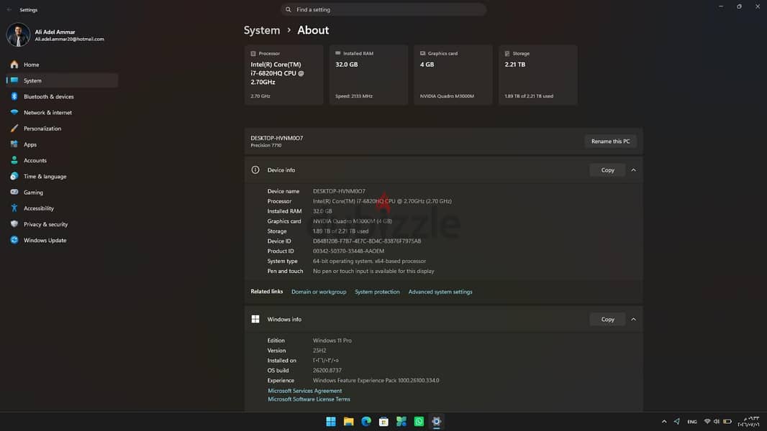Click the Graphics card summary card
The width and height of the screenshot is (767, 431).
453,75
